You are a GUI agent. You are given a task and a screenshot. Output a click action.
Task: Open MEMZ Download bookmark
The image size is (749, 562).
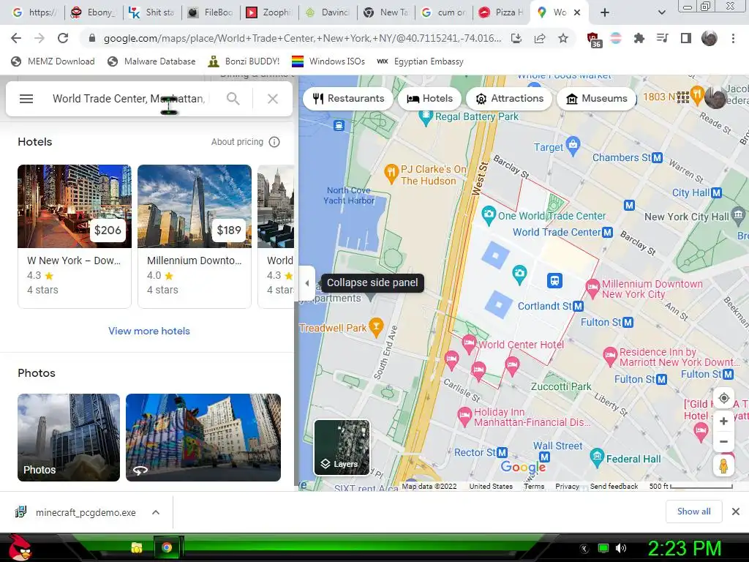[x=53, y=61]
